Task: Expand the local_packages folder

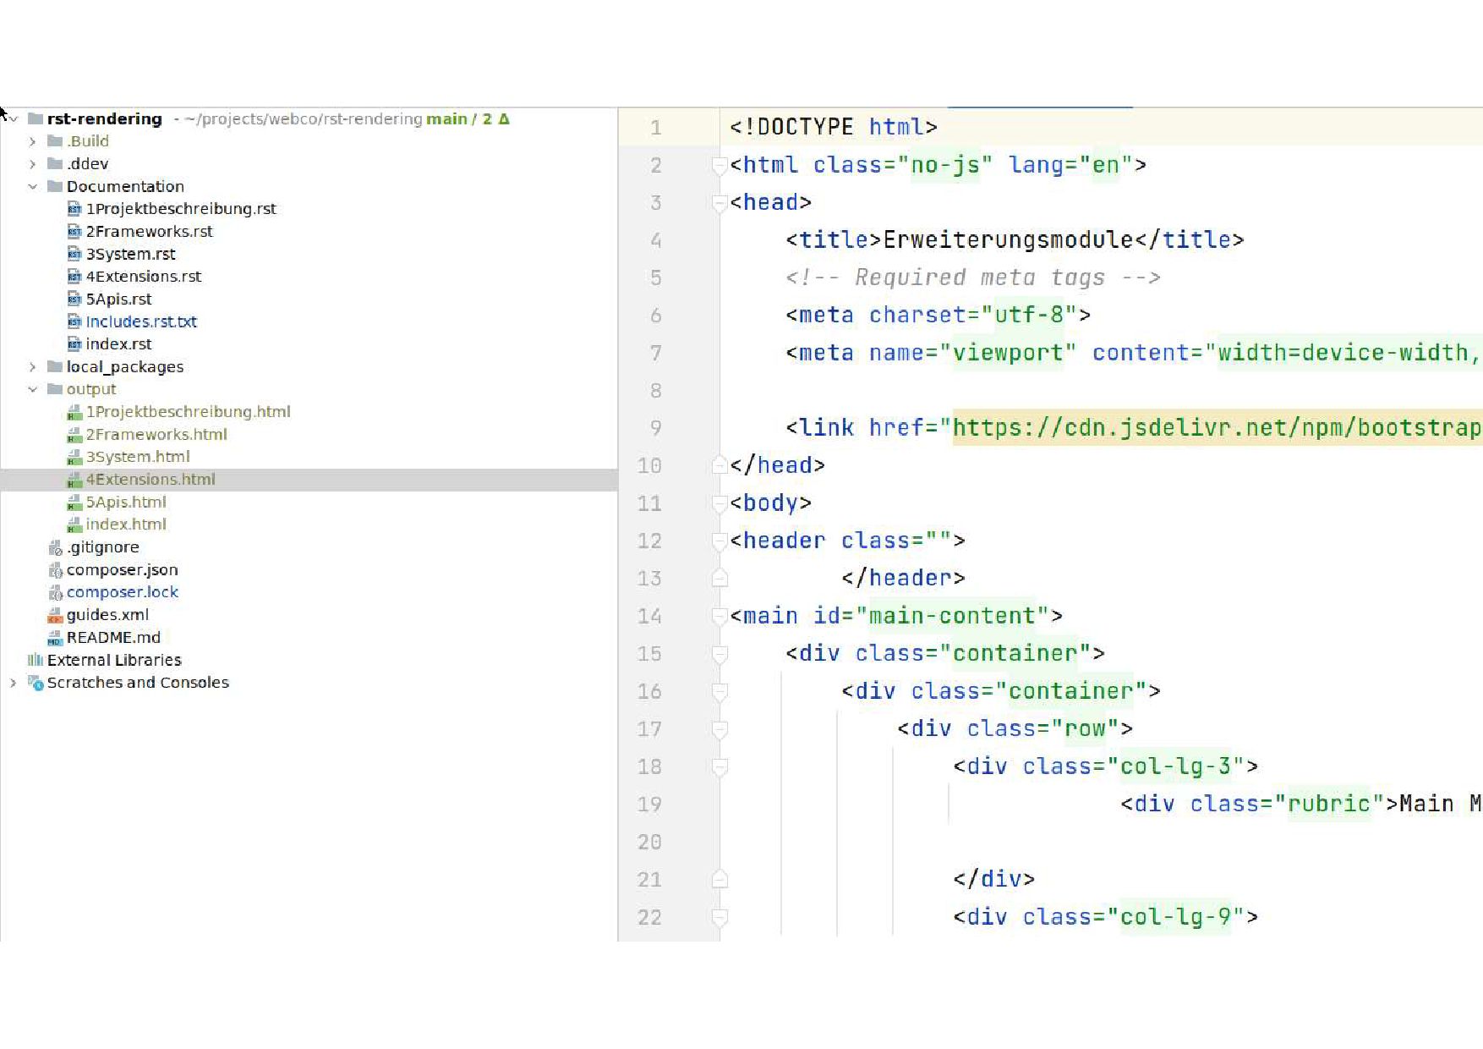Action: 33,367
